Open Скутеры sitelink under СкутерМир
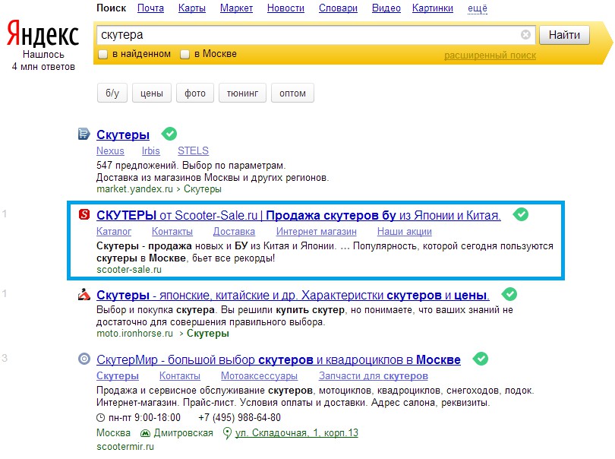Image resolution: width=615 pixels, height=459 pixels. pos(118,375)
